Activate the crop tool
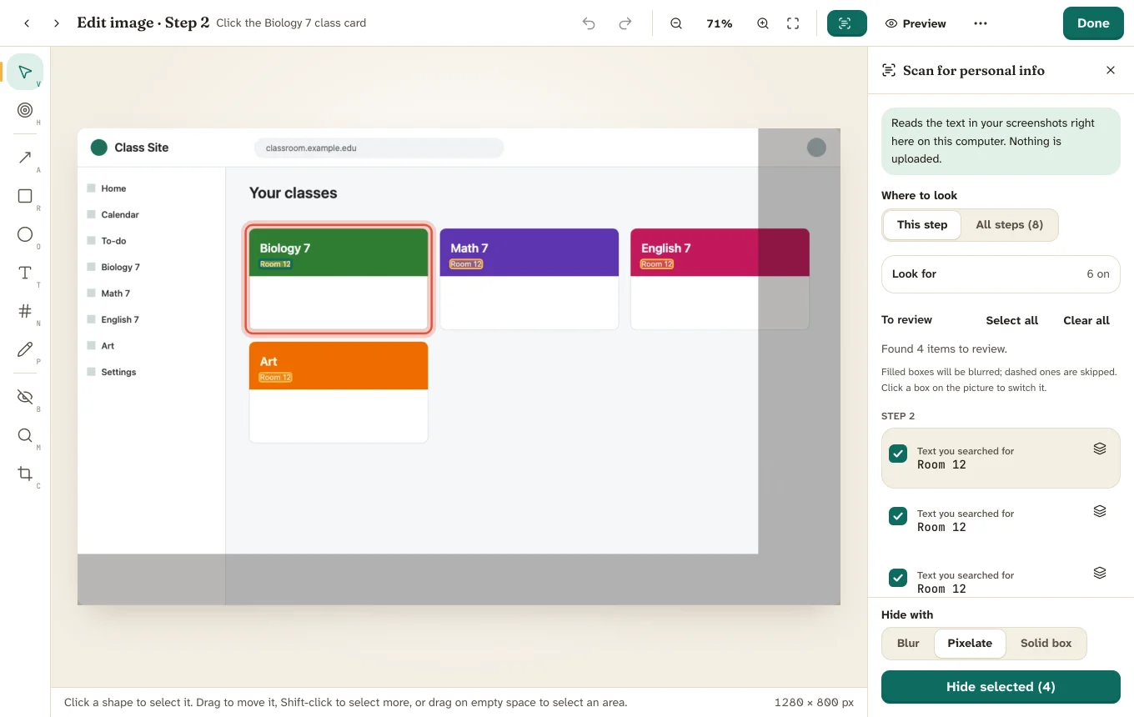The height and width of the screenshot is (717, 1134). pos(25,474)
